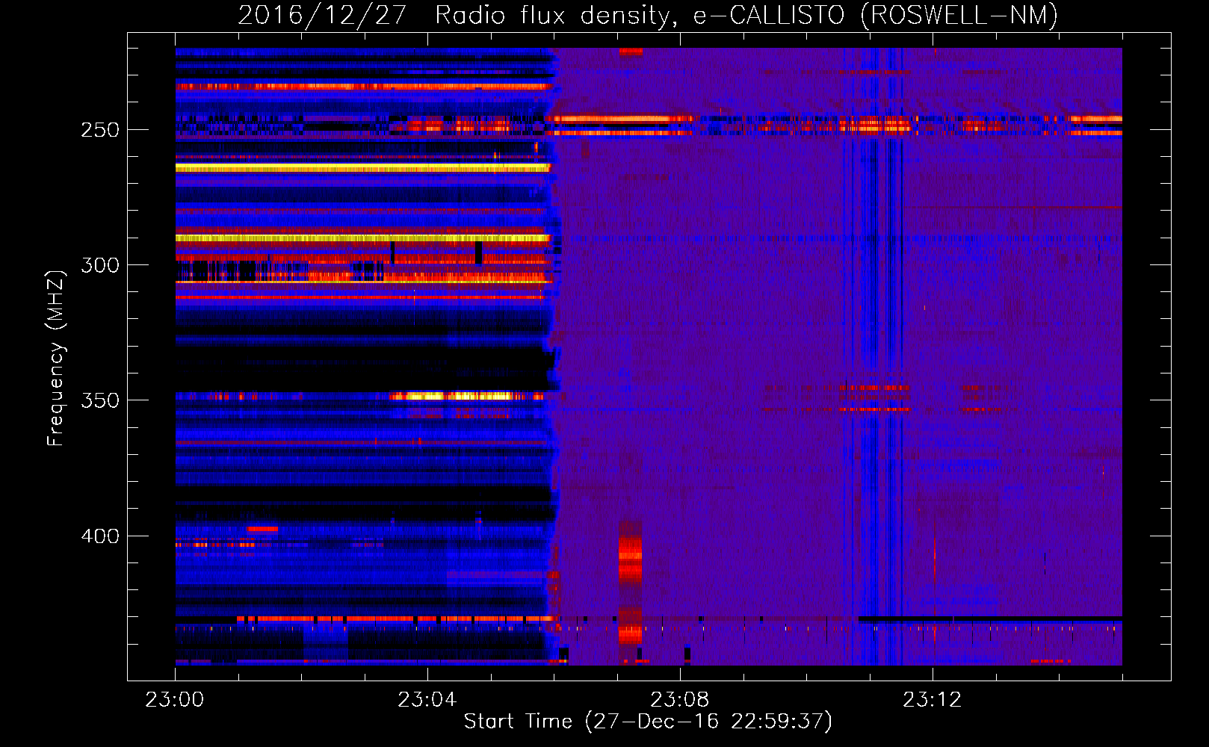Click the "Start Time (27-Dec-16 22:59:37)" axis label
This screenshot has height=747, width=1209.
[x=648, y=722]
